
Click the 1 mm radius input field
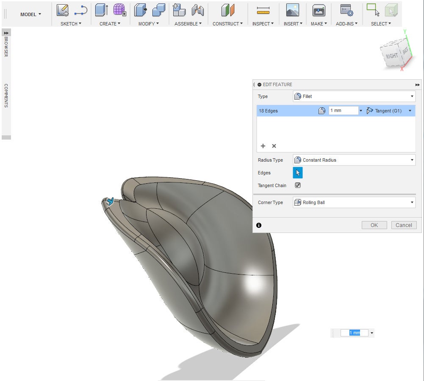pos(344,111)
